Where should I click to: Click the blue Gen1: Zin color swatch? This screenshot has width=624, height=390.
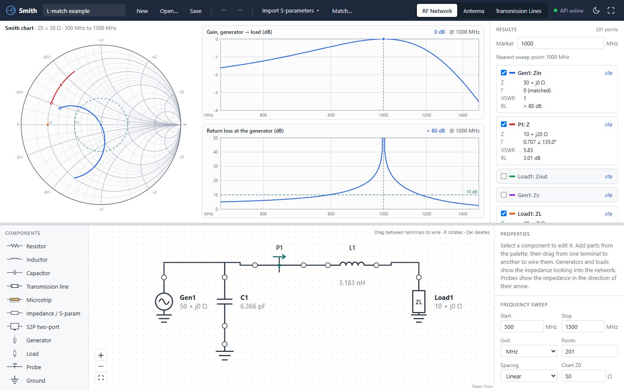[x=512, y=73]
